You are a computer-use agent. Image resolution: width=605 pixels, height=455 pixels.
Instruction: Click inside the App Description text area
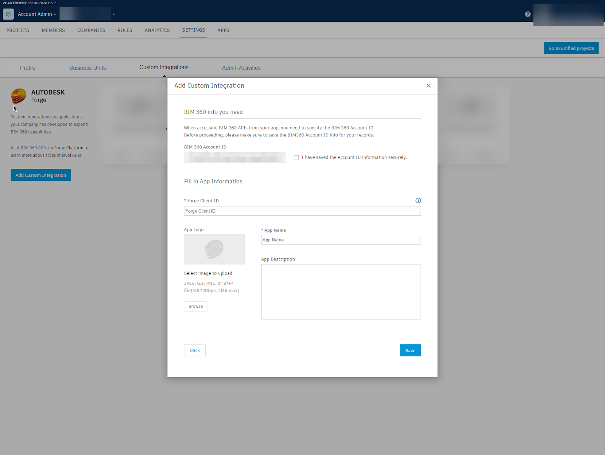click(341, 292)
